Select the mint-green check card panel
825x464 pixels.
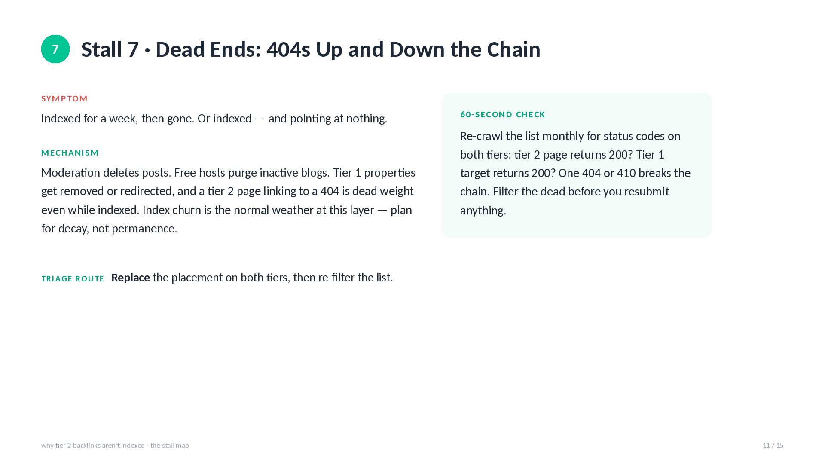click(x=577, y=165)
